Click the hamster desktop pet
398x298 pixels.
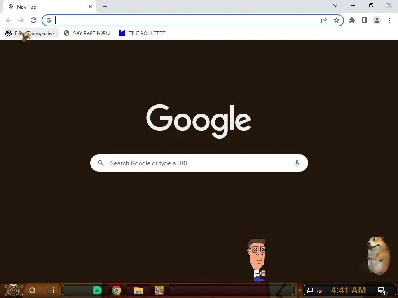click(x=378, y=255)
